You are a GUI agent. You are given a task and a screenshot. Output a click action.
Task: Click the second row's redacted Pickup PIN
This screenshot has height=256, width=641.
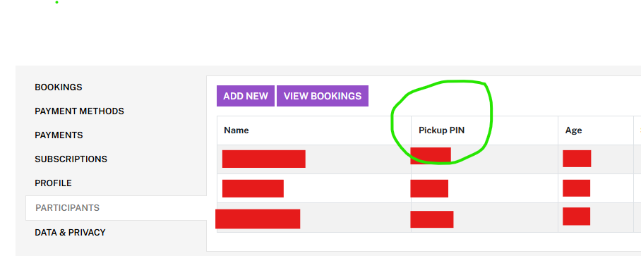(x=429, y=188)
